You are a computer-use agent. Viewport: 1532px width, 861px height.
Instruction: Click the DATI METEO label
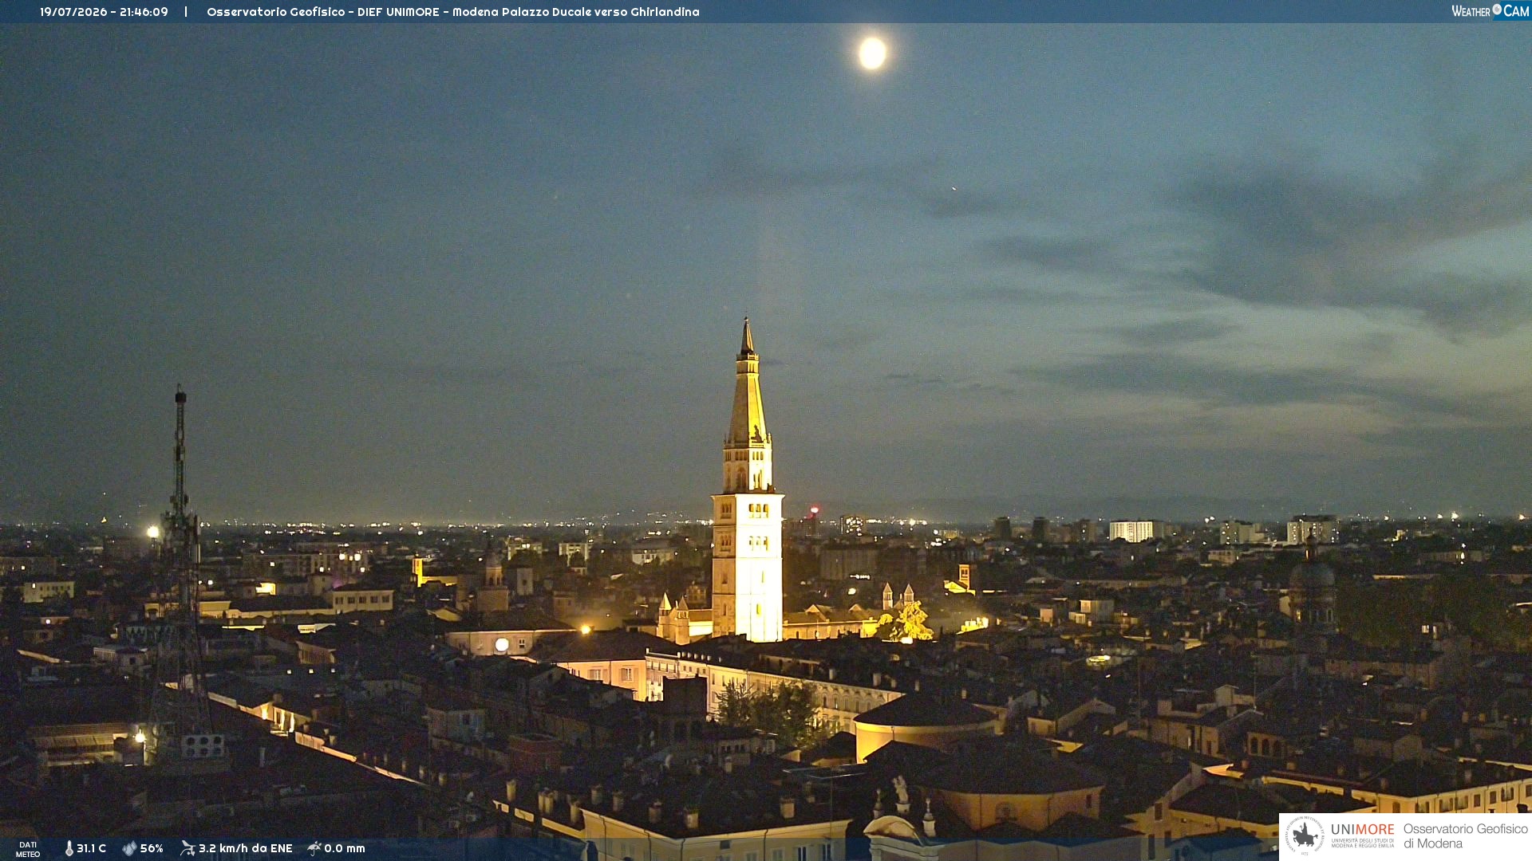click(x=28, y=850)
